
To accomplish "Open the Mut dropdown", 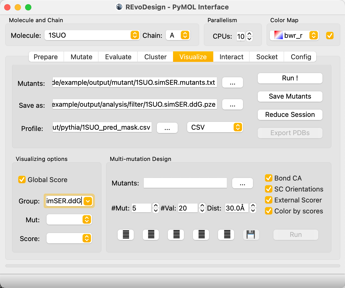I will (x=69, y=220).
